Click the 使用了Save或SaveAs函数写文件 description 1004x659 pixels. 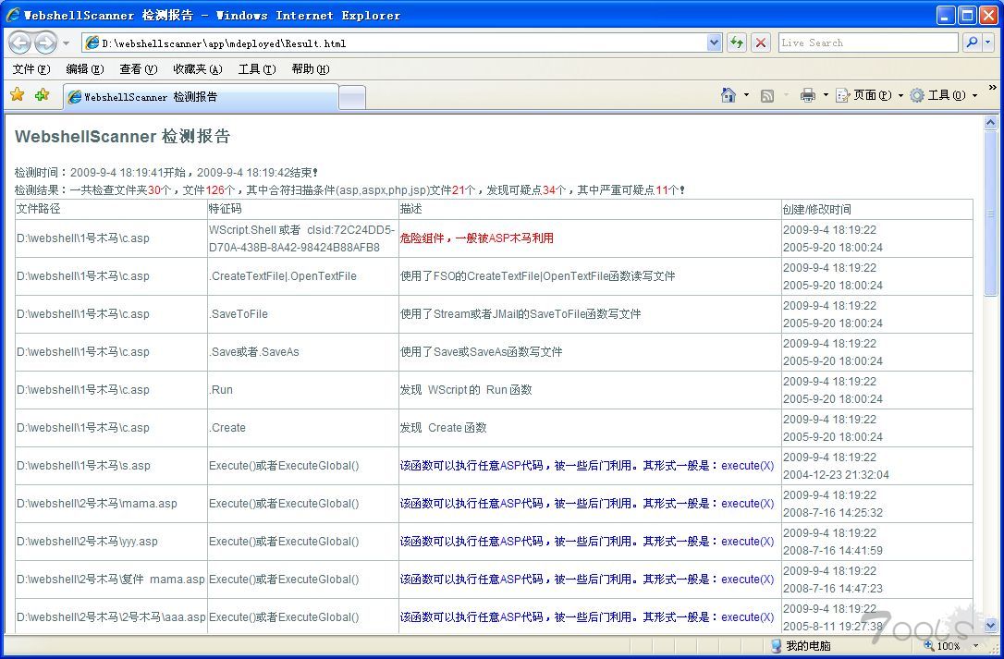(x=482, y=351)
